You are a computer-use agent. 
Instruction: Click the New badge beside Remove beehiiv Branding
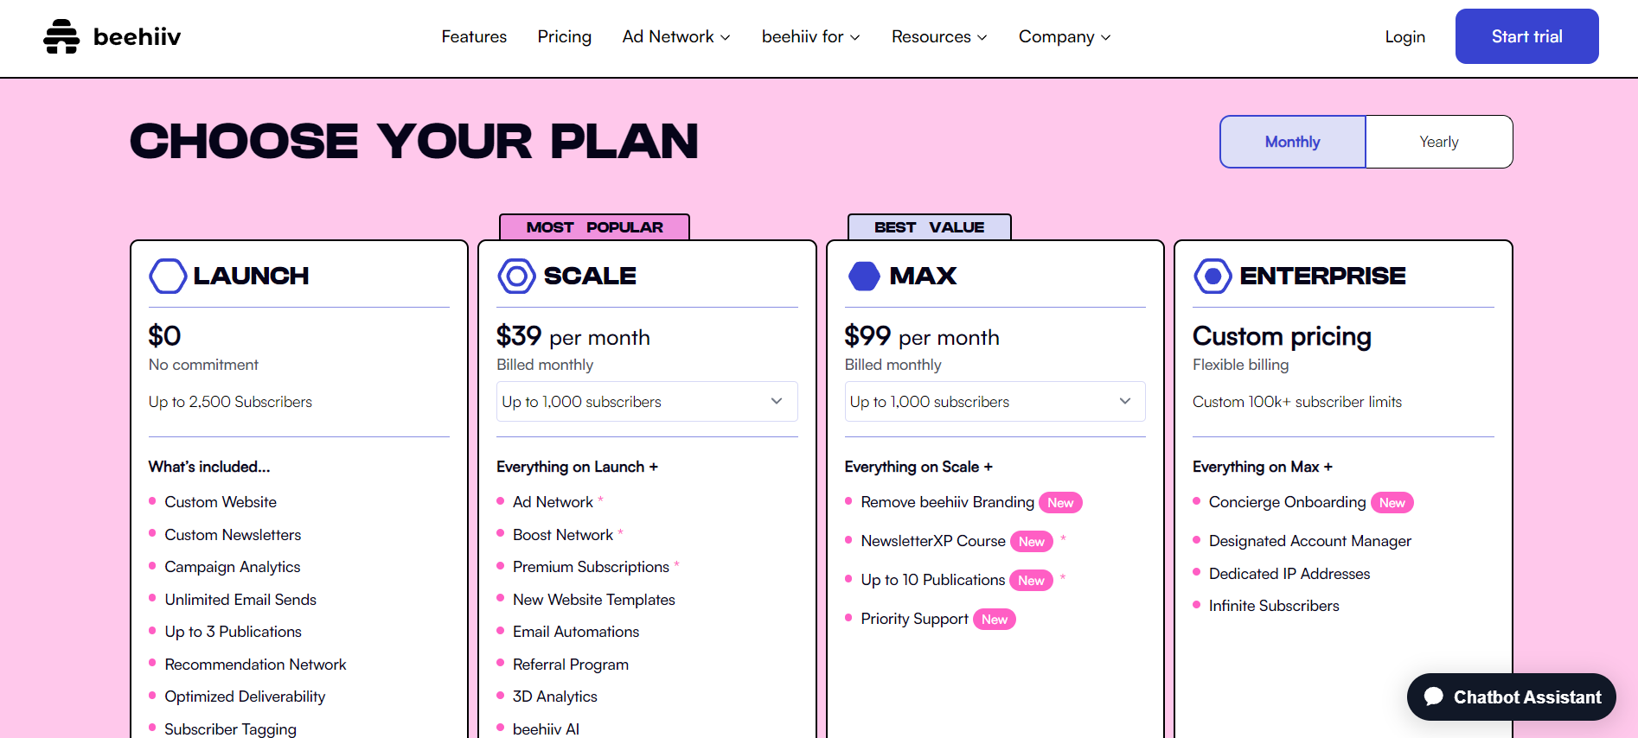[x=1060, y=503]
